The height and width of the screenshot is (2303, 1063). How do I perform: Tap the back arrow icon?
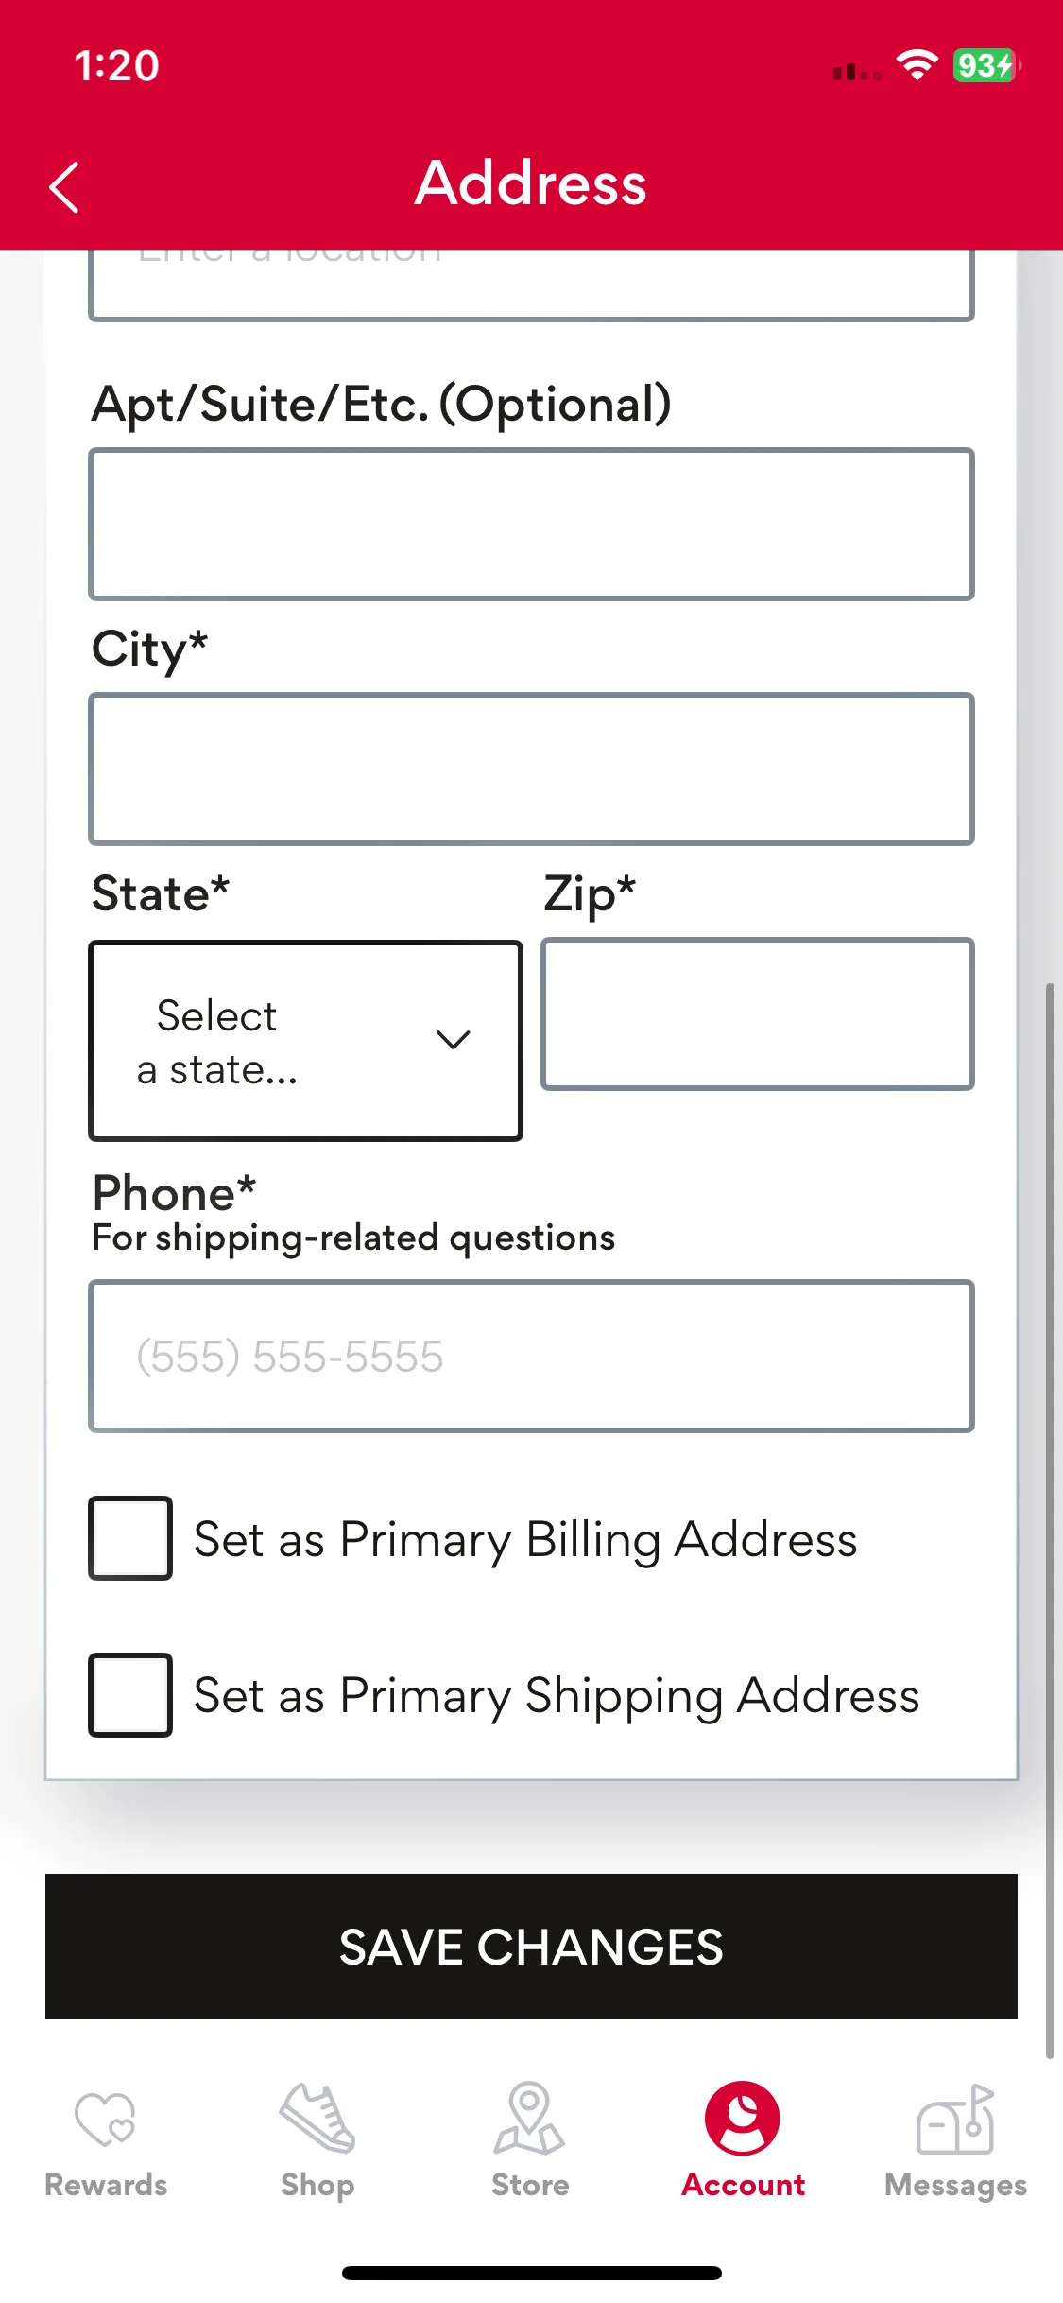pos(64,186)
